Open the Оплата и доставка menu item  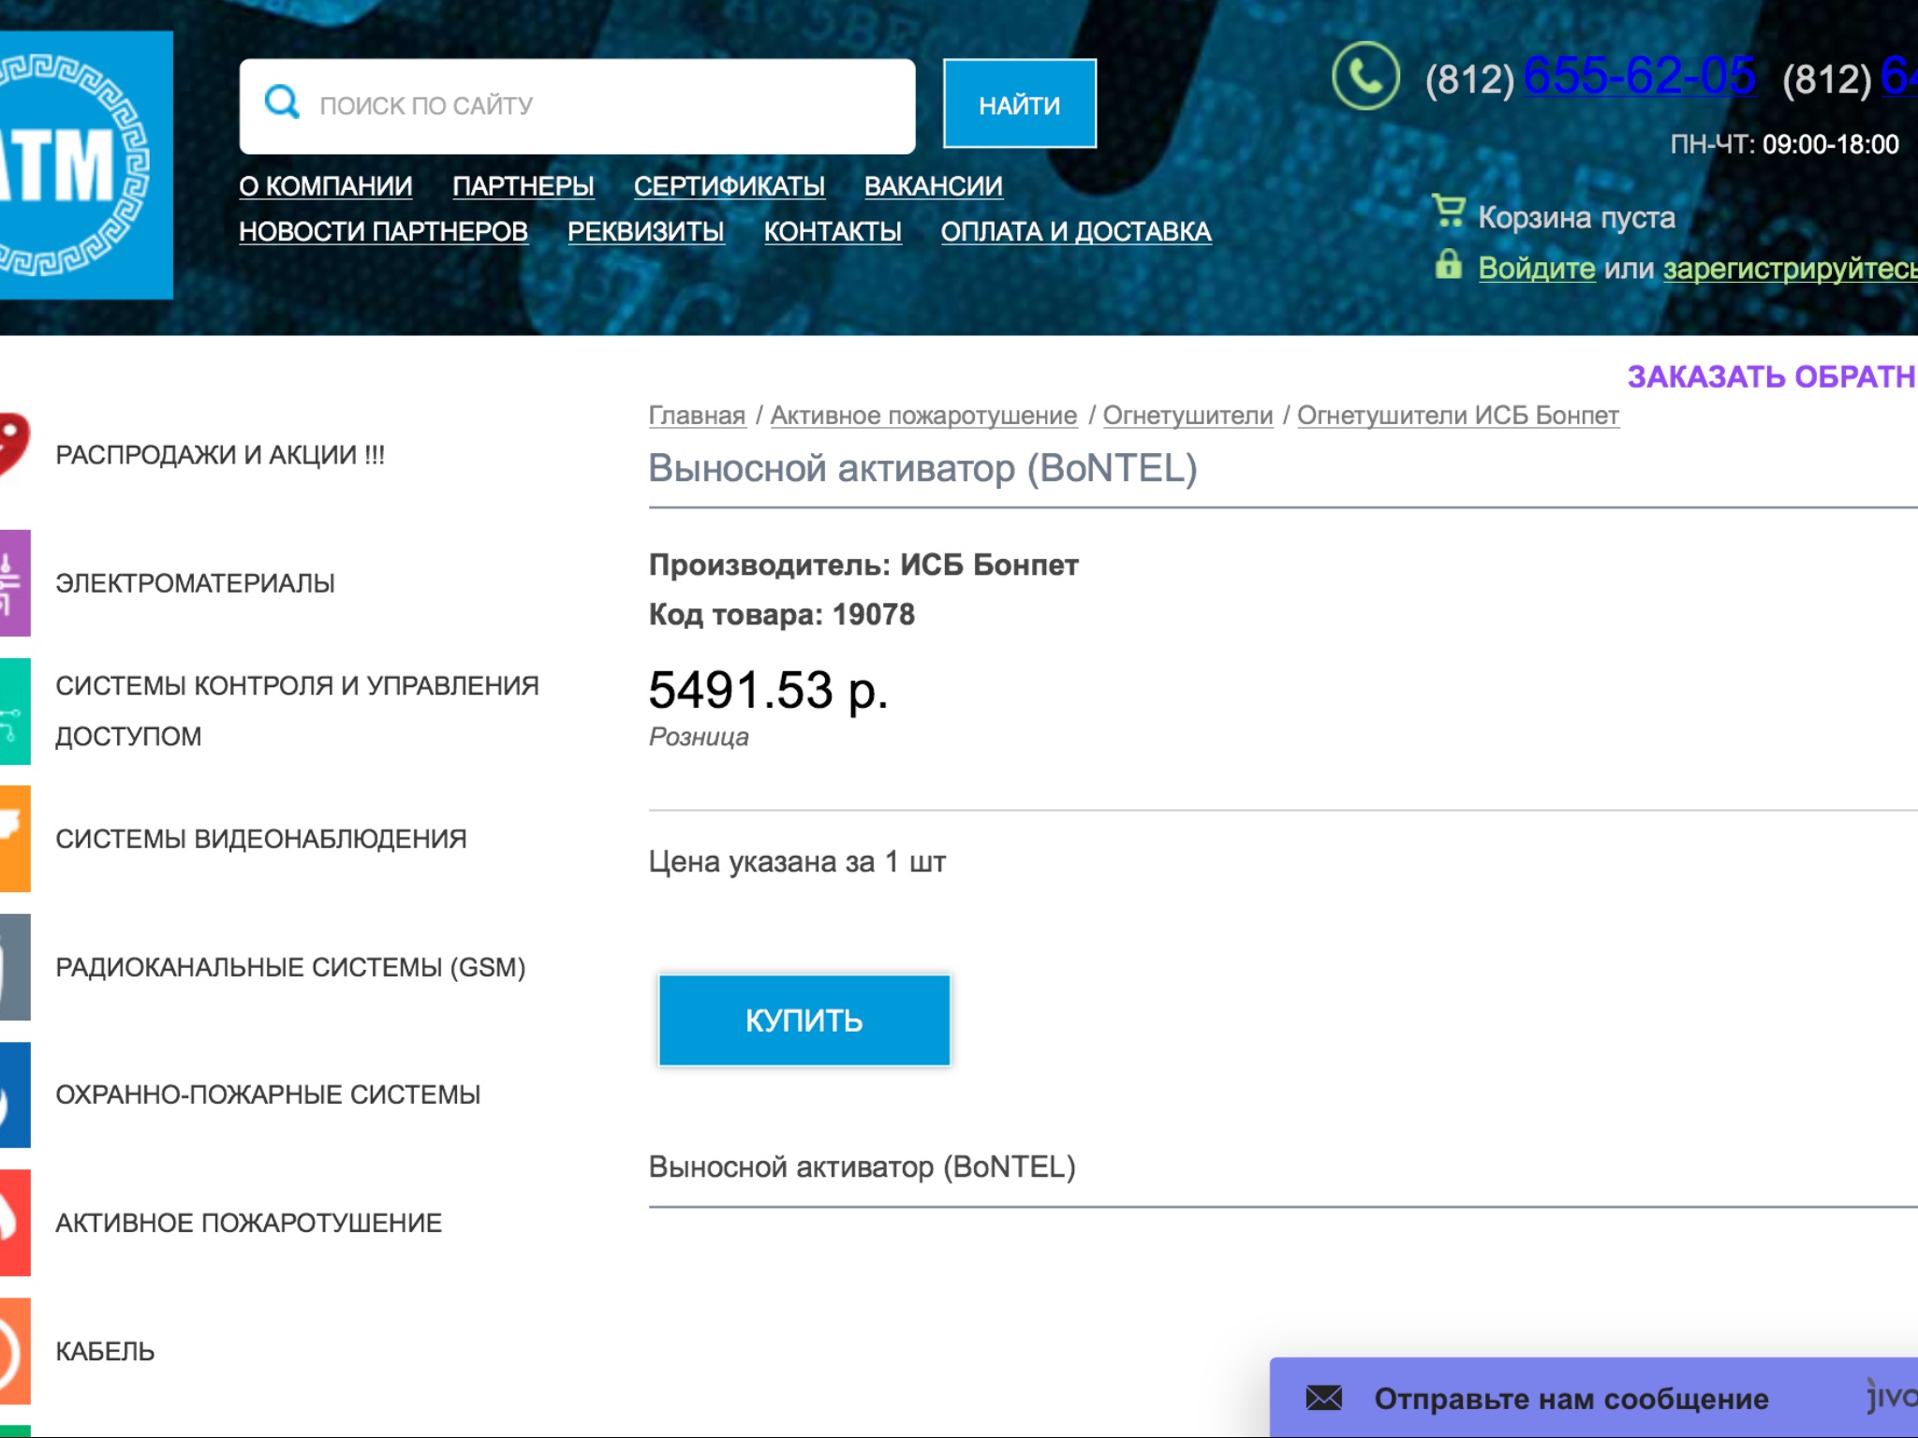[1075, 231]
